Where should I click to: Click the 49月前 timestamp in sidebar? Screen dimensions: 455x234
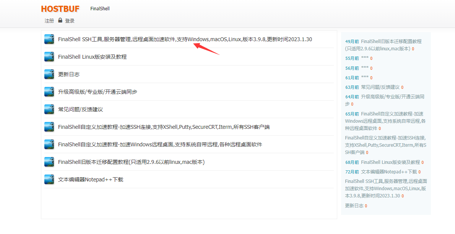(352, 42)
